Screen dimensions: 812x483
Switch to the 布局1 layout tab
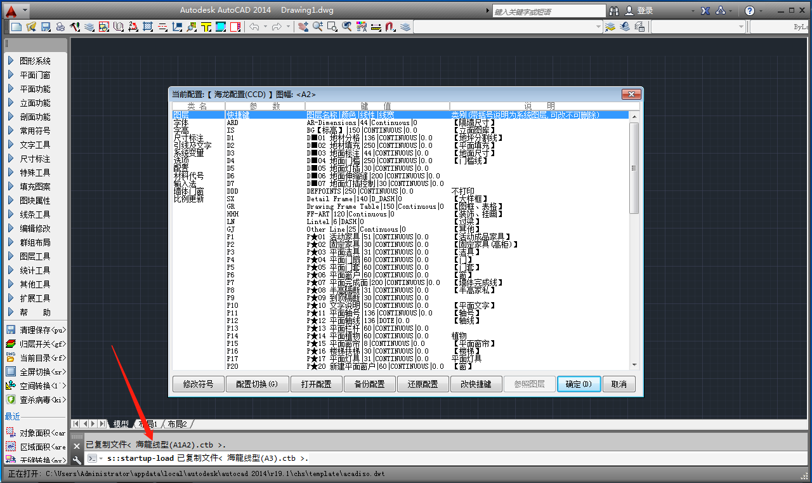coord(148,424)
